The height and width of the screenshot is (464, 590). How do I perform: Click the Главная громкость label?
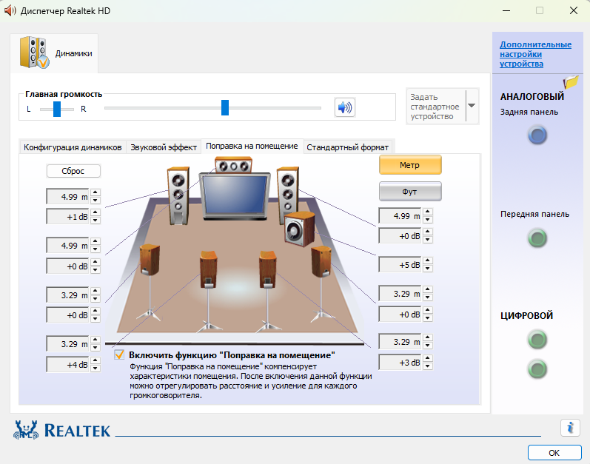[64, 95]
